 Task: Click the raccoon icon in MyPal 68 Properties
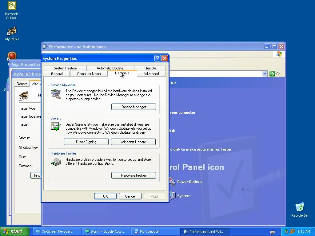point(24,95)
